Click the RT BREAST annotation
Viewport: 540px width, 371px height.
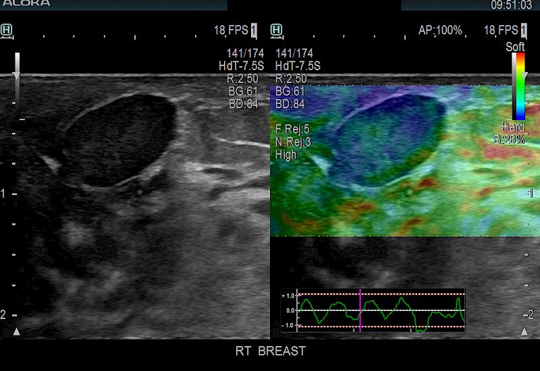click(271, 351)
